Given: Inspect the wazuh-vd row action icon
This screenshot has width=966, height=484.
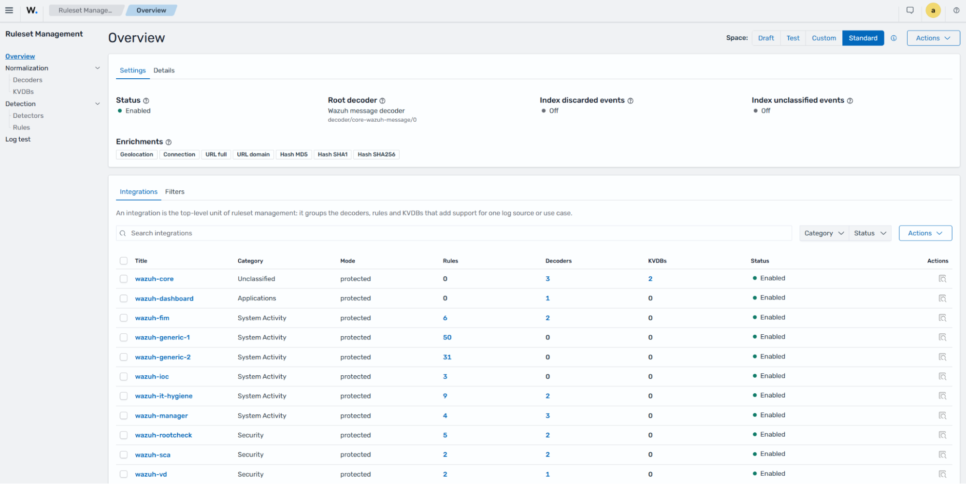Looking at the screenshot, I should [942, 474].
